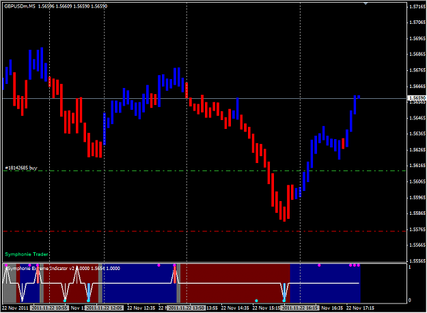Image resolution: width=427 pixels, height=313 pixels.
Task: Click price scale value 1.56665
Action: pos(417,86)
